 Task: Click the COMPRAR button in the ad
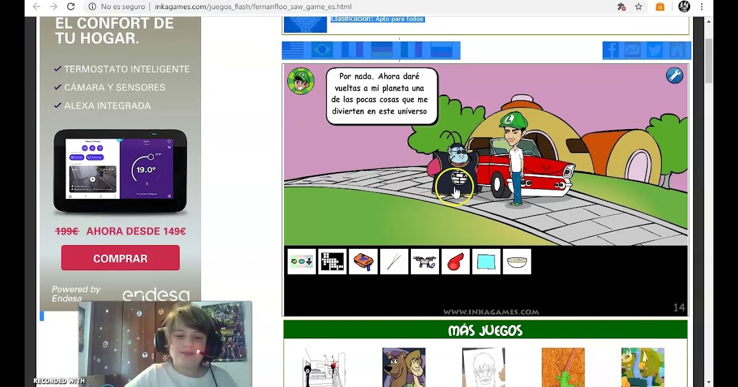pyautogui.click(x=121, y=258)
